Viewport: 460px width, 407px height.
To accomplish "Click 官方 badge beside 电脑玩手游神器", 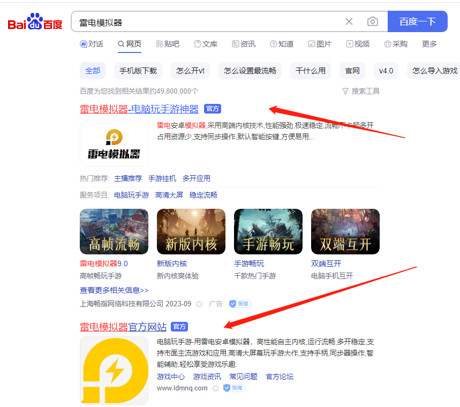I will tap(213, 109).
